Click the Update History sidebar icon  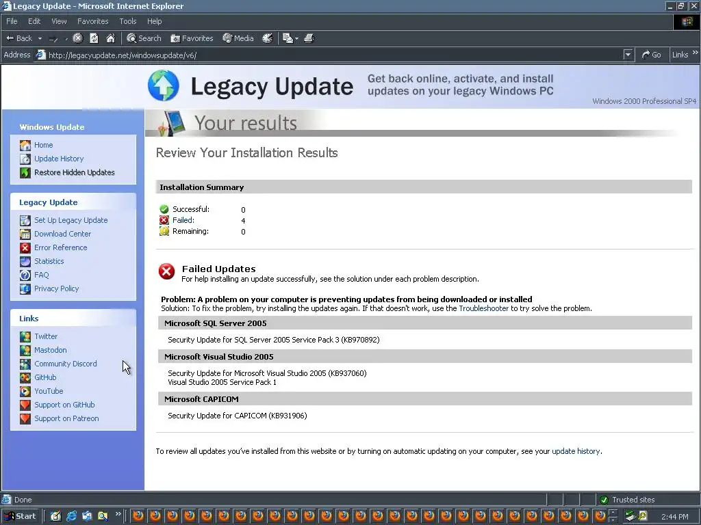pyautogui.click(x=25, y=159)
